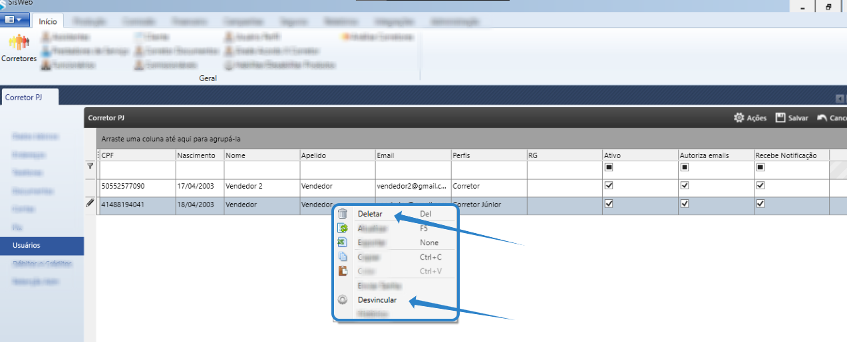Click the Recebe Notificação column header
Viewport: 847px width, 342px height.
(x=792, y=155)
